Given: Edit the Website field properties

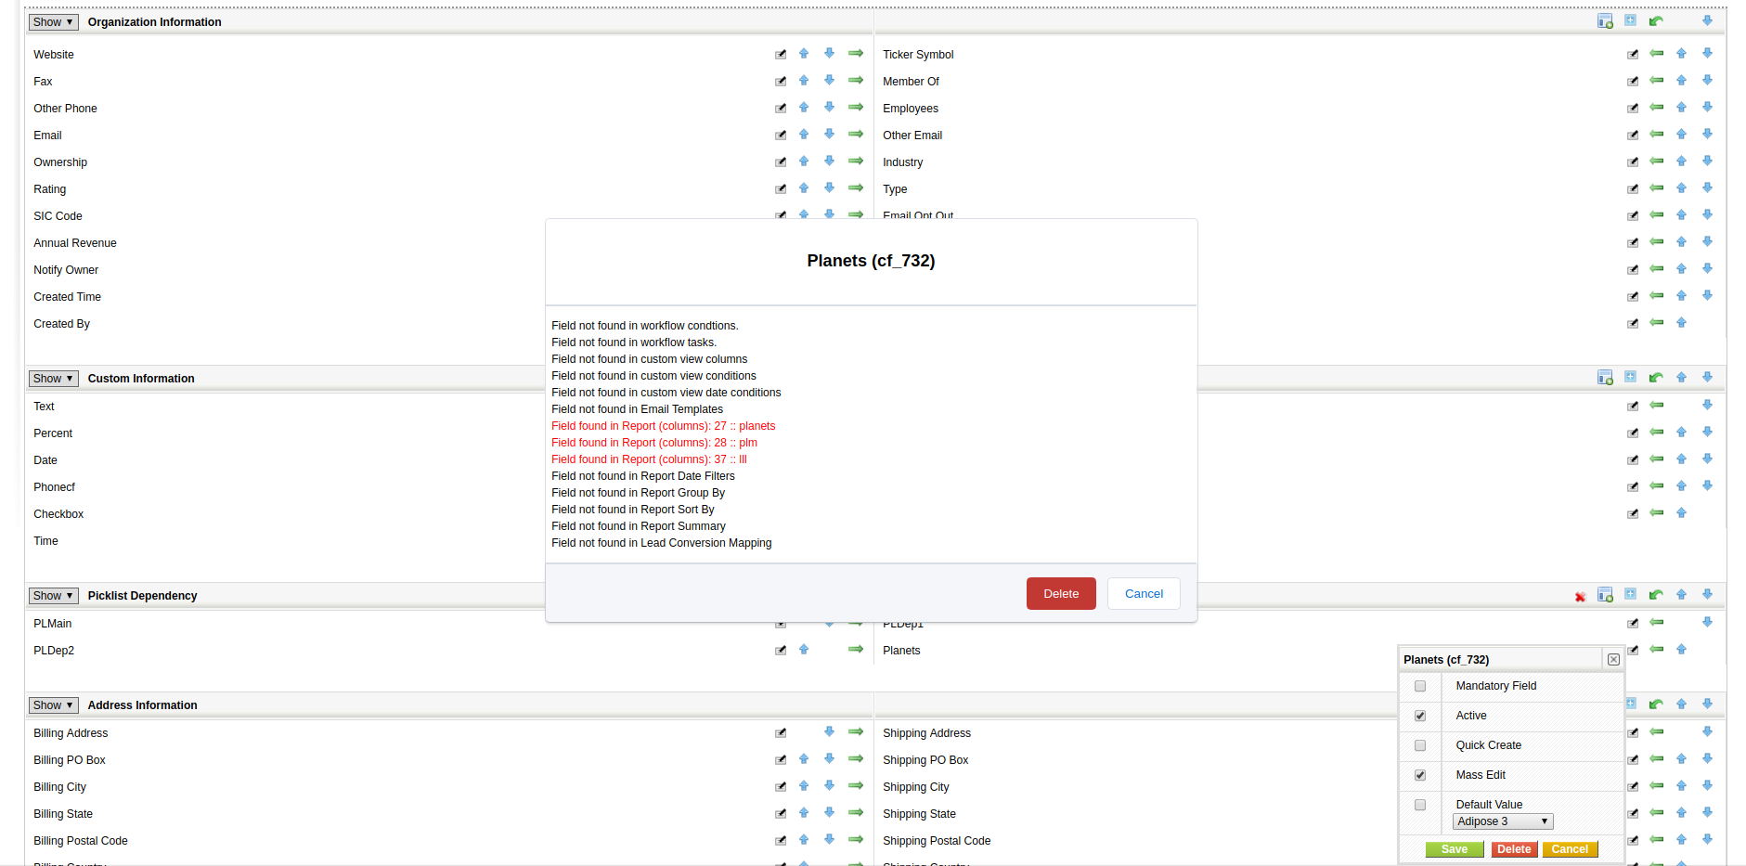Looking at the screenshot, I should [x=780, y=54].
